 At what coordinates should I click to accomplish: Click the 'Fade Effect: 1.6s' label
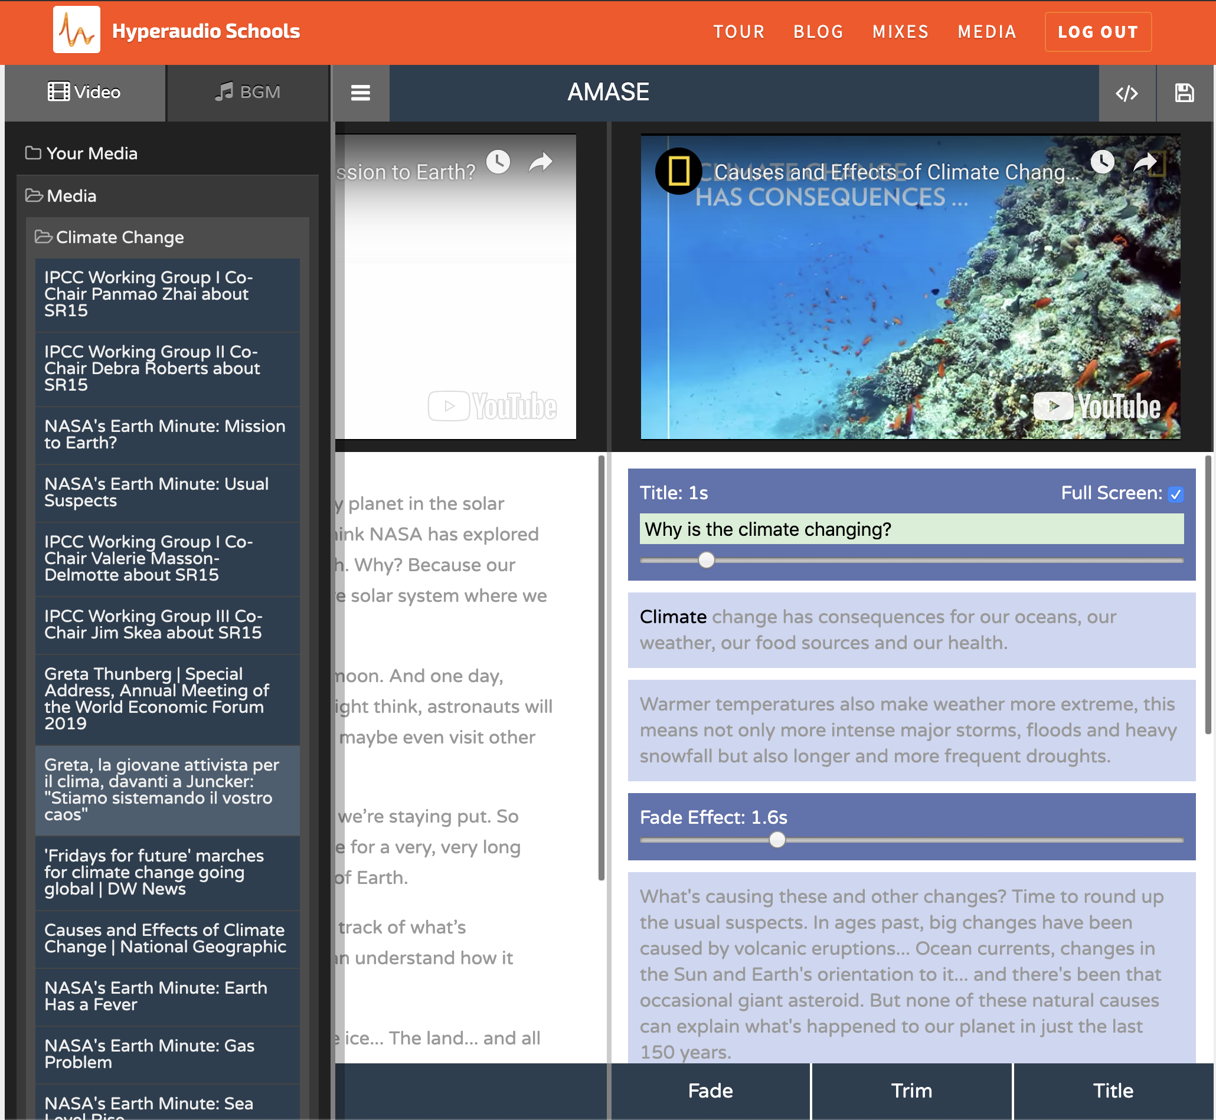click(714, 817)
